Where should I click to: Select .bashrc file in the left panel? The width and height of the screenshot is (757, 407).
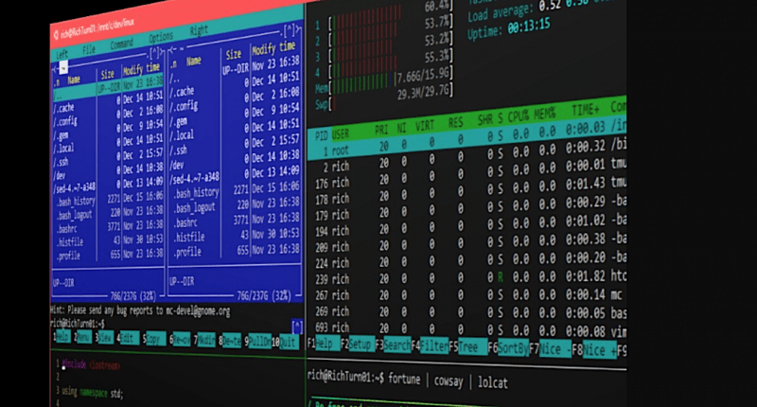[67, 230]
